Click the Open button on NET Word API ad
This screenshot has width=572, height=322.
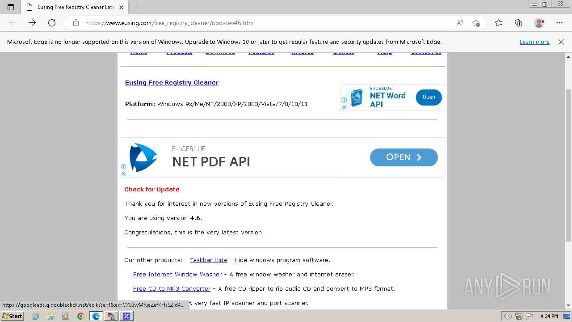tap(429, 97)
